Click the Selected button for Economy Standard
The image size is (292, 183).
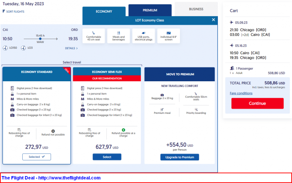coord(37,157)
